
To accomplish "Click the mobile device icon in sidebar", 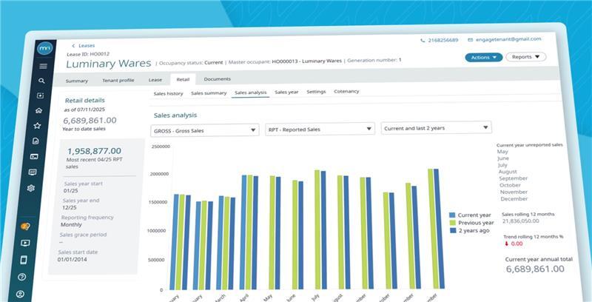I will [x=23, y=260].
